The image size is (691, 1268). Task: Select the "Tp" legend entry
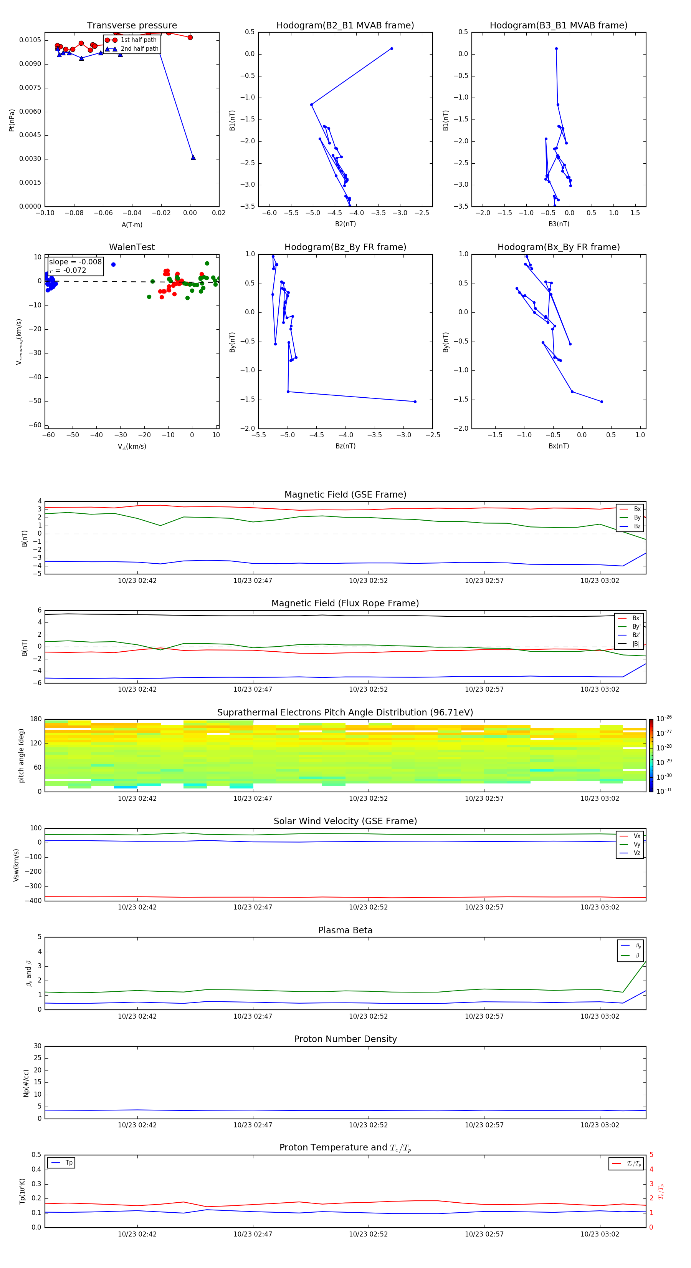click(x=61, y=1163)
